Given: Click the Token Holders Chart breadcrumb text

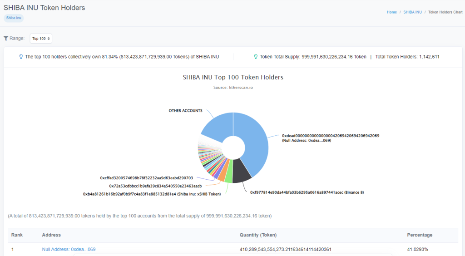Looking at the screenshot, I should pos(445,12).
